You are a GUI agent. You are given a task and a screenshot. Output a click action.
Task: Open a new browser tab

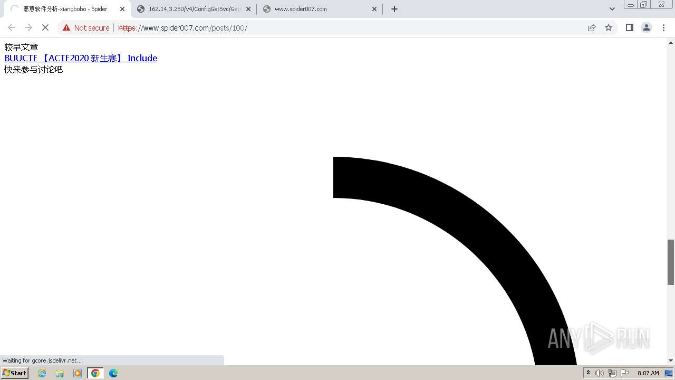[x=394, y=9]
